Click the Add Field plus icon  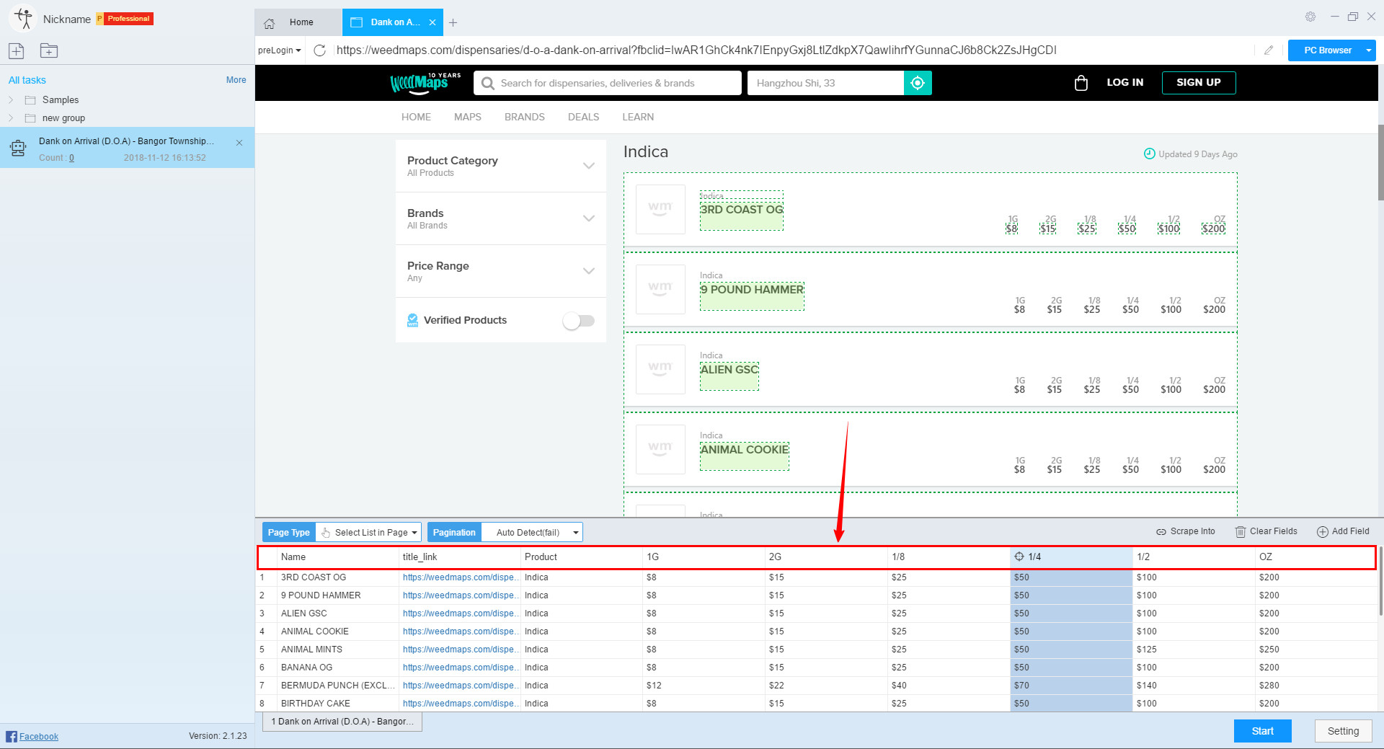click(x=1323, y=532)
